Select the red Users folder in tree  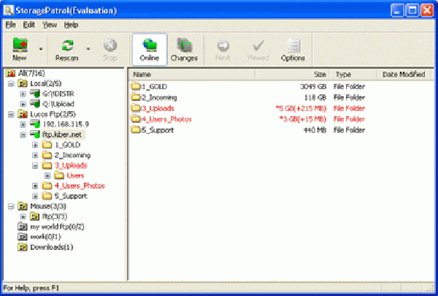pyautogui.click(x=75, y=175)
